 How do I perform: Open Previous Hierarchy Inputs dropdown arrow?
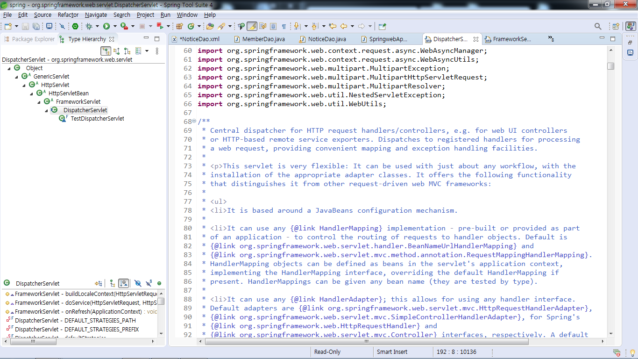147,51
